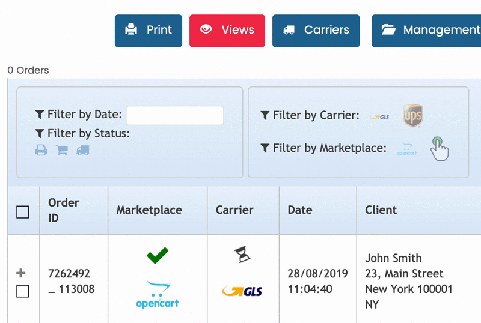Click the green checkmark in order row
Screen dimensions: 481x323
tap(158, 255)
